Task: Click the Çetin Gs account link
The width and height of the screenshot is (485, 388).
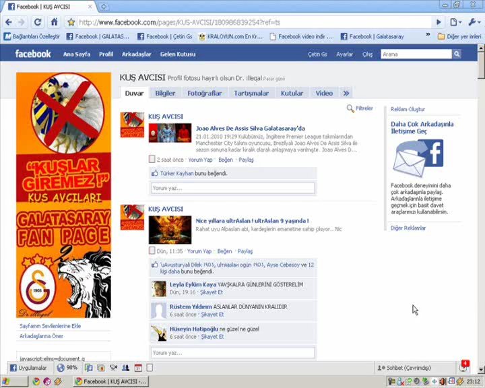Action: point(317,54)
